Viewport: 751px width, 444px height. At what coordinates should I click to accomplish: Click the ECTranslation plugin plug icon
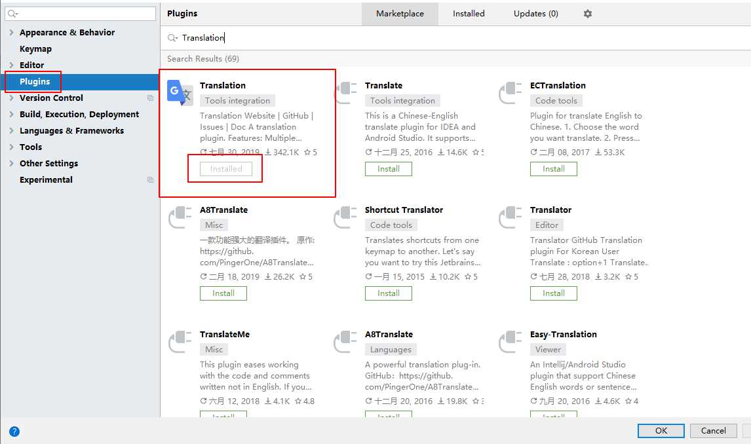[510, 92]
